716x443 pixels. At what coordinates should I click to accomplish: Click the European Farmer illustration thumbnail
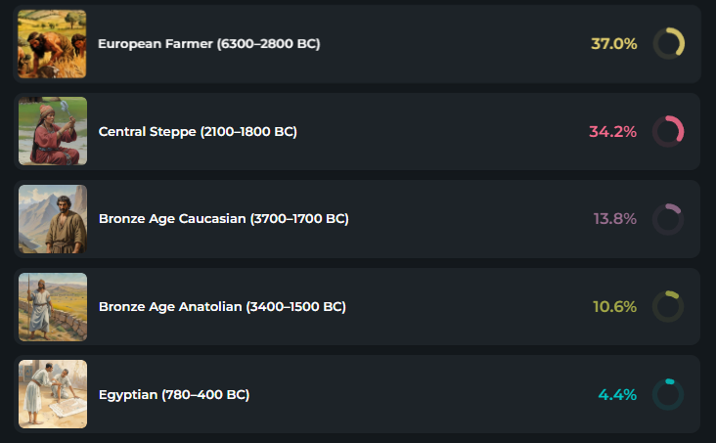(52, 44)
